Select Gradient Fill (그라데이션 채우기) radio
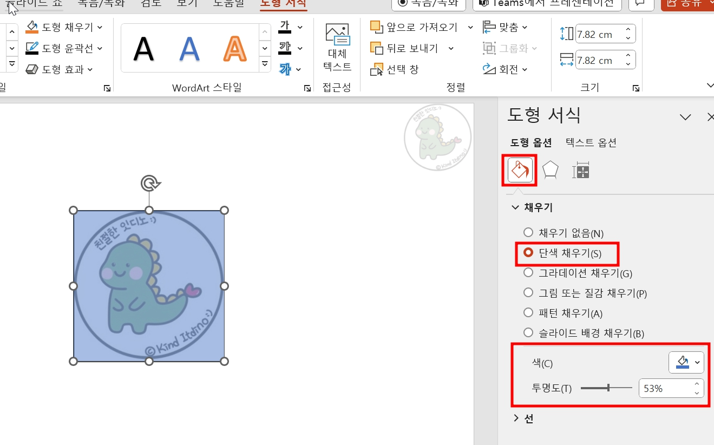This screenshot has height=445, width=714. [528, 273]
